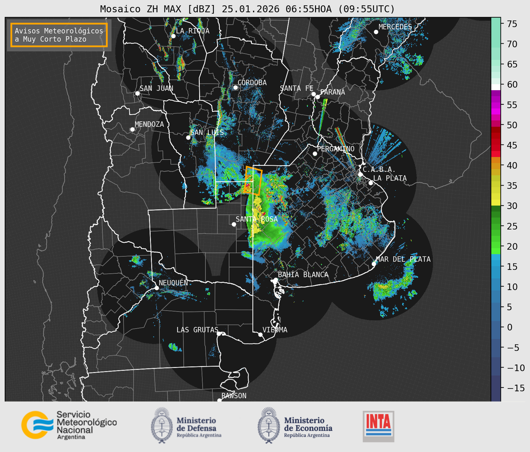
Task: Click the white dot marking Neuquén
Action: [x=156, y=288]
